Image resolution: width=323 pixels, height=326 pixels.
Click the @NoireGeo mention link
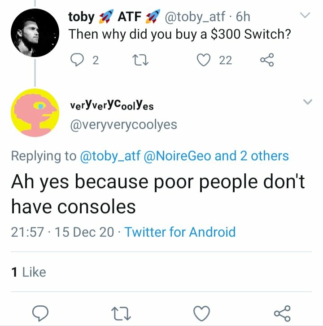178,156
